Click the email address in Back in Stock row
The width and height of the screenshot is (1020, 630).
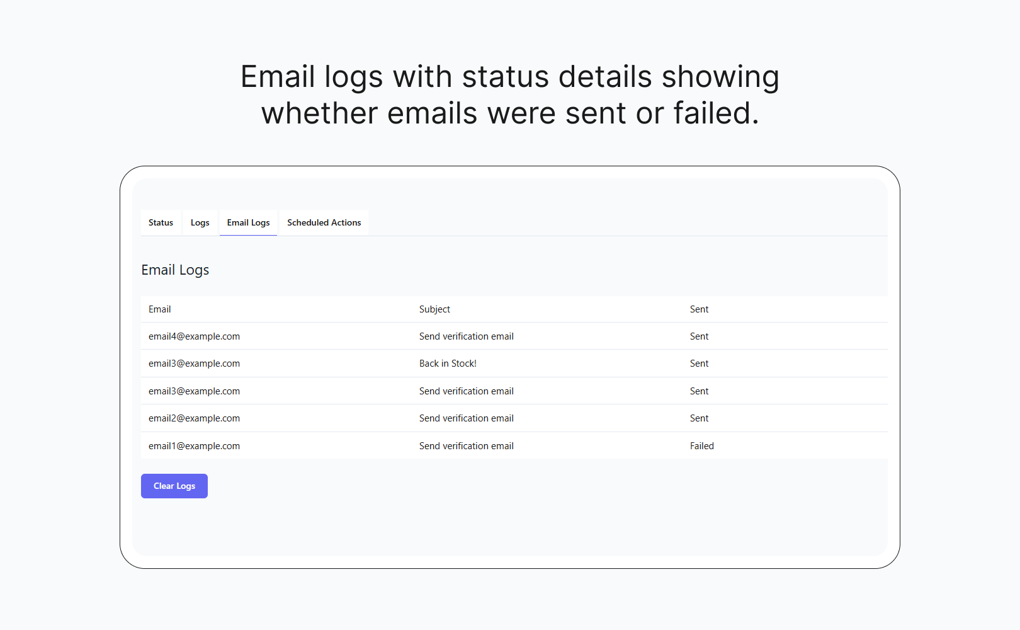pos(194,364)
